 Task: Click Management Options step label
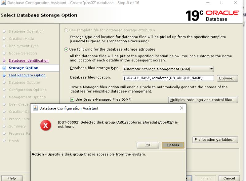point(27,97)
